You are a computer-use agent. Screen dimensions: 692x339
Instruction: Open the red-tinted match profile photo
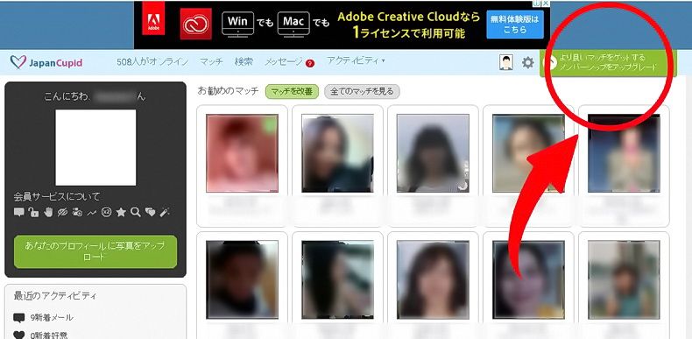coord(242,153)
